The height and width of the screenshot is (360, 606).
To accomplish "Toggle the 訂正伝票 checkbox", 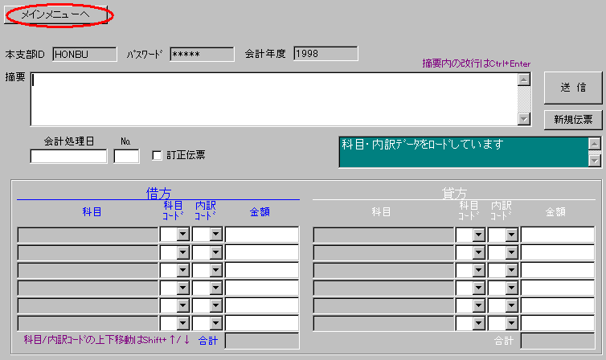I will coord(158,155).
